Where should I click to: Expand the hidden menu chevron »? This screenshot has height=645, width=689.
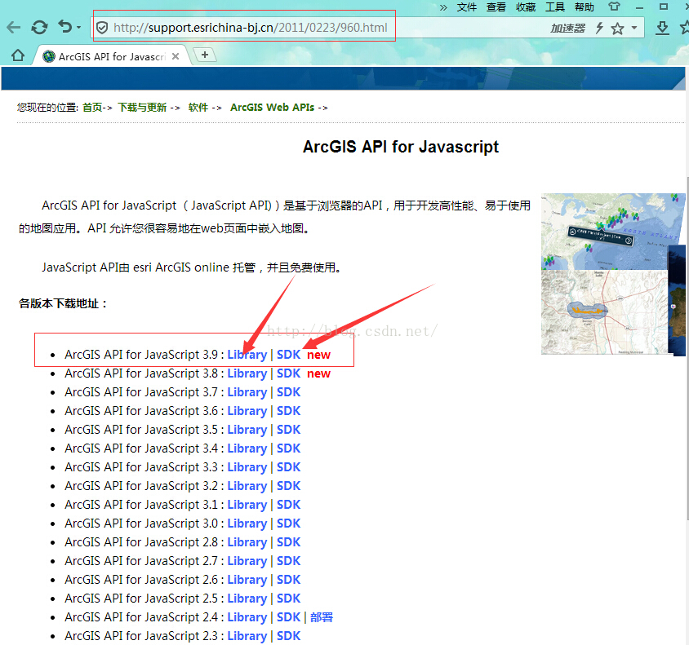point(443,7)
